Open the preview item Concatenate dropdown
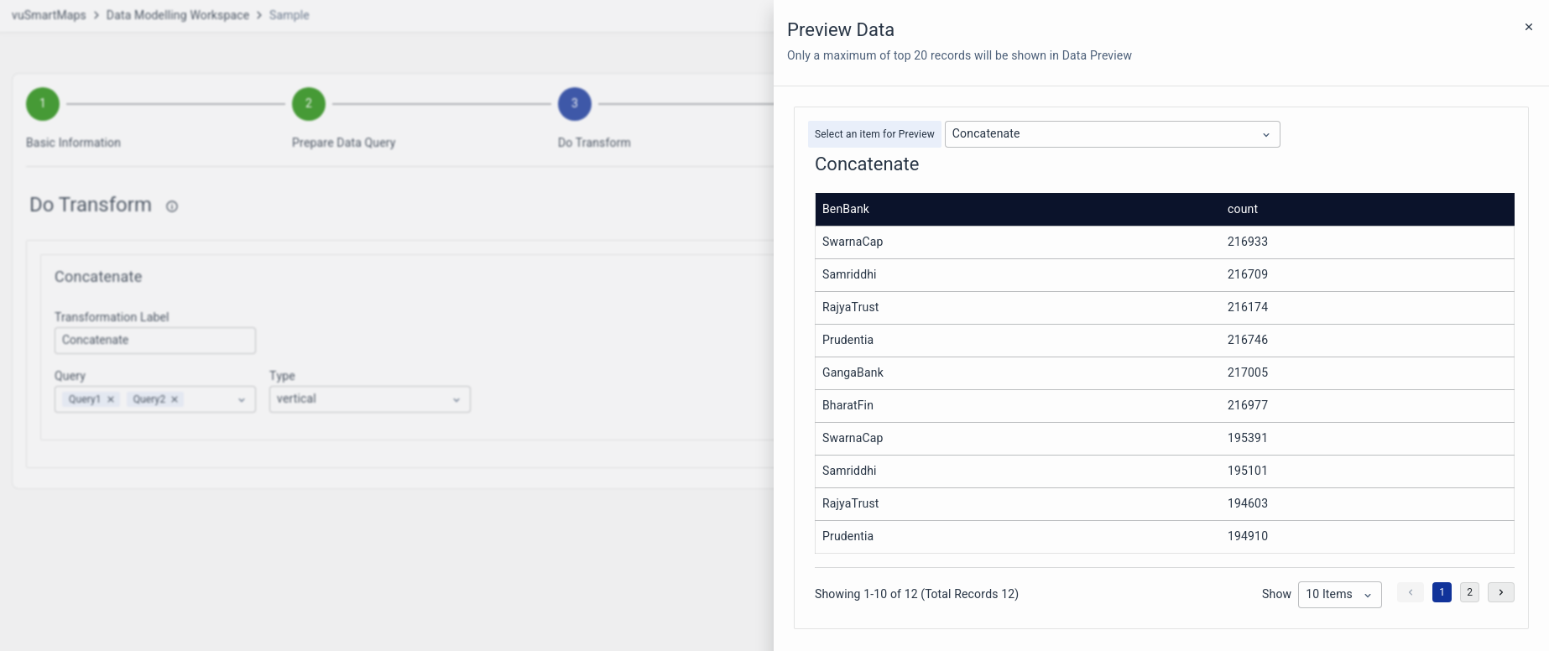Image resolution: width=1549 pixels, height=651 pixels. [x=1112, y=134]
